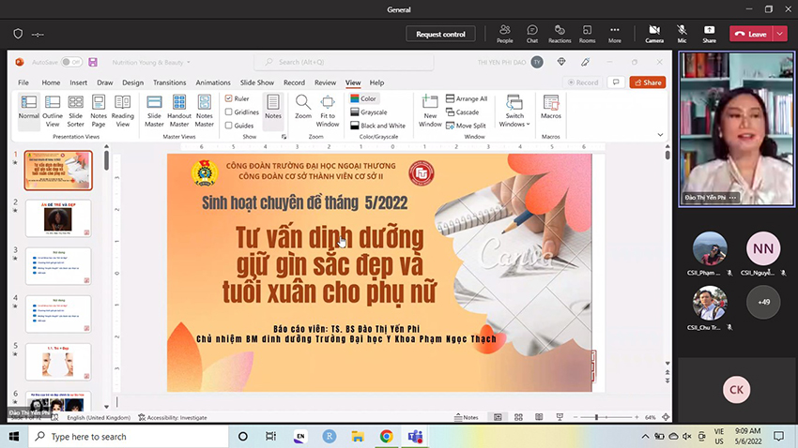
Task: Select slide 5 thumbnail
Action: coord(58,362)
